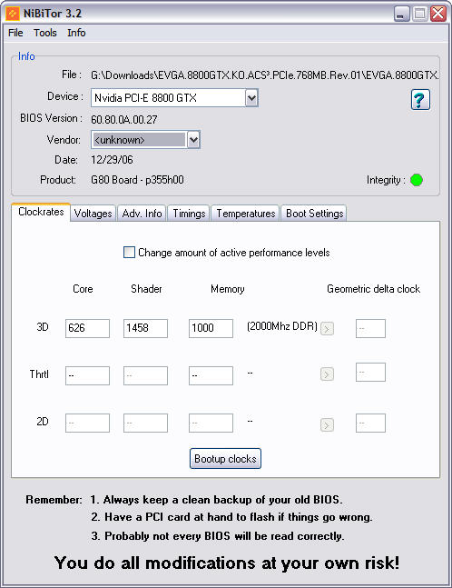The width and height of the screenshot is (452, 588).
Task: Close the NiBiTor 3.2 window
Action: pyautogui.click(x=437, y=15)
